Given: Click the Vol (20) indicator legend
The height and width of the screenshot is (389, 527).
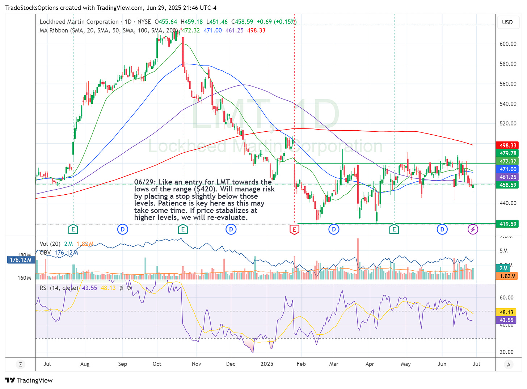Looking at the screenshot, I should 50,244.
